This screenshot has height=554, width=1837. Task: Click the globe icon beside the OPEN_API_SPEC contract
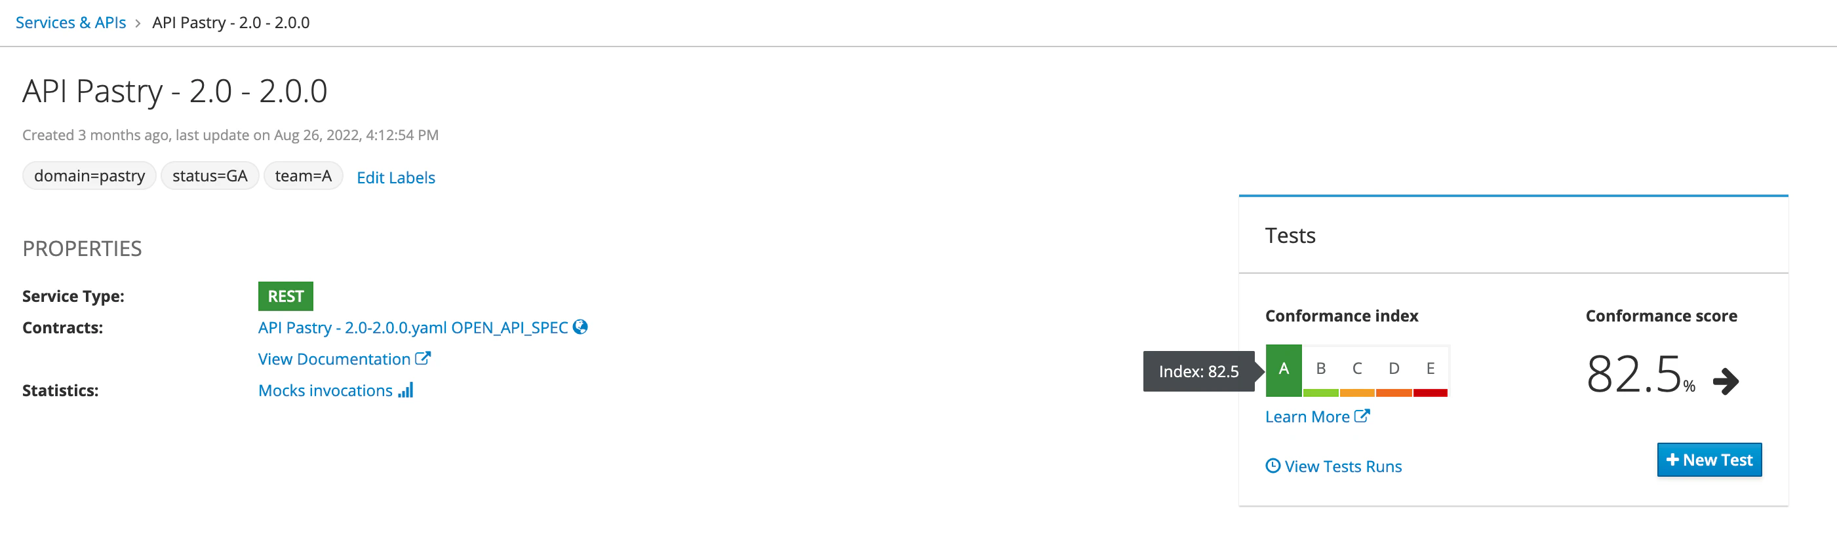[x=580, y=327]
